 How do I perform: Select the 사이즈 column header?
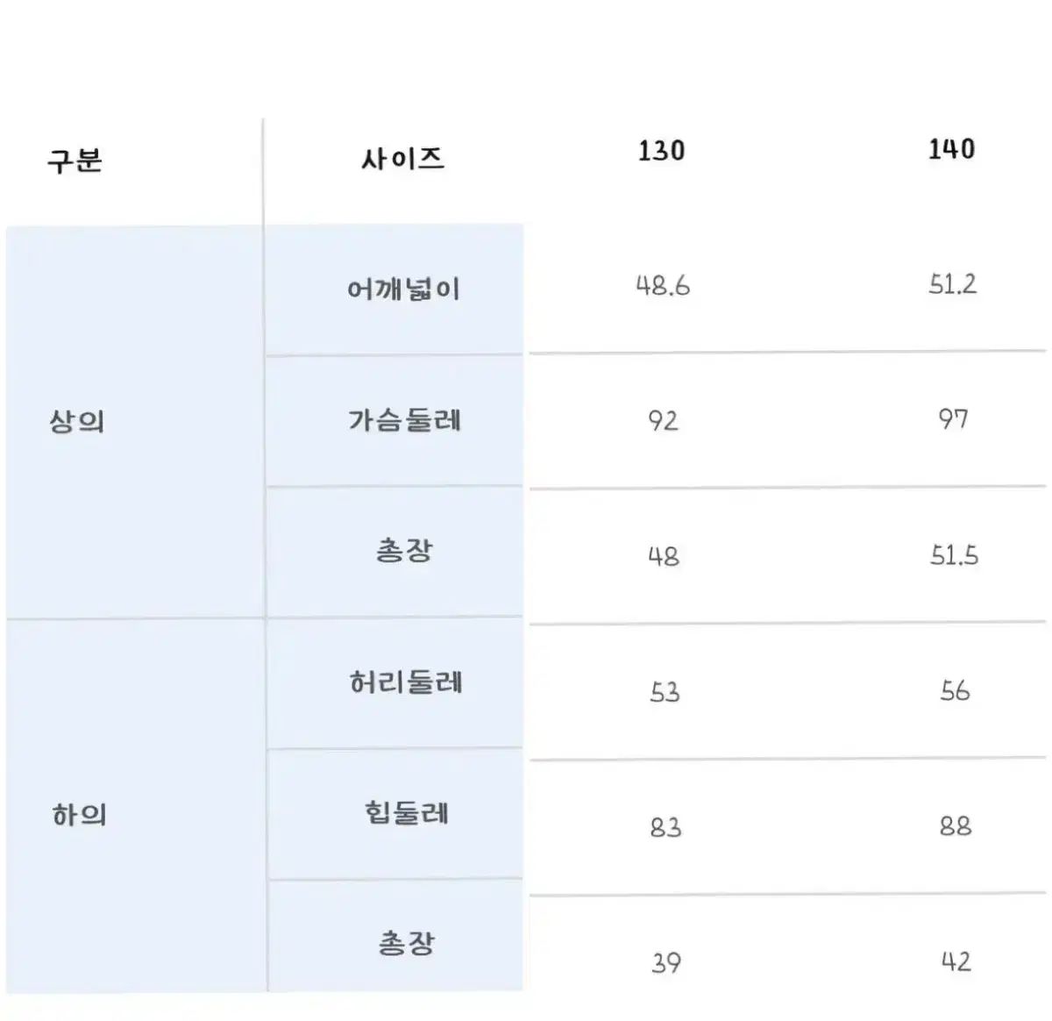(402, 160)
